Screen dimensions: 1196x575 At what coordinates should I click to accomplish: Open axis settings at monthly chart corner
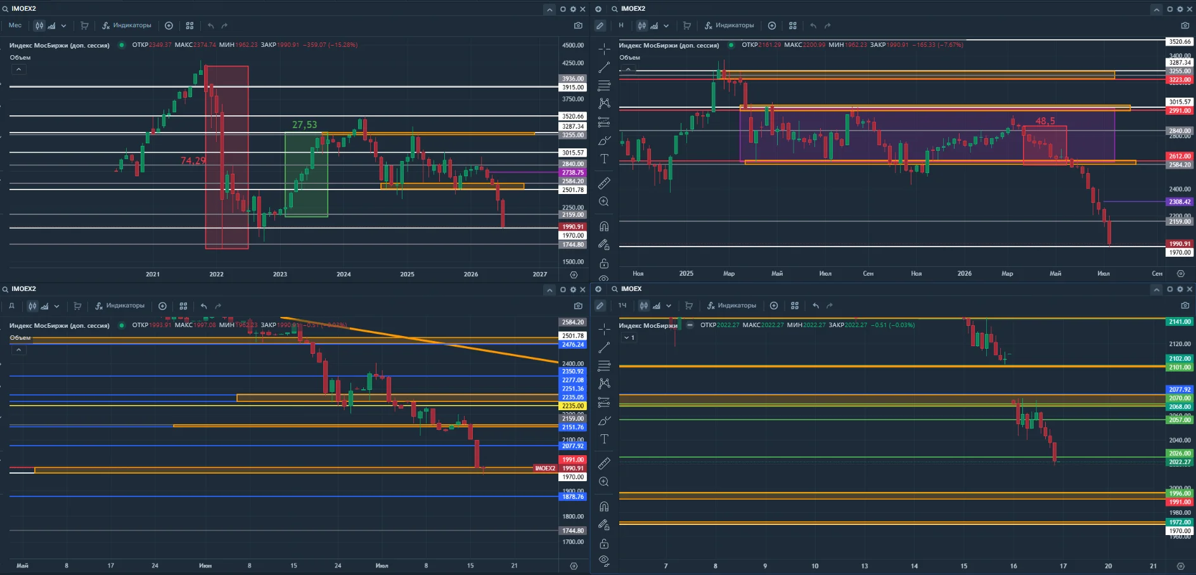click(574, 275)
